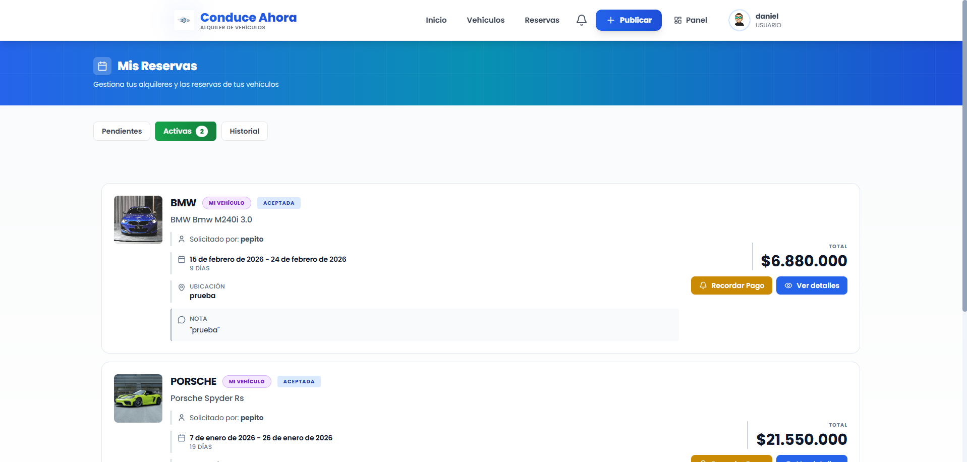The height and width of the screenshot is (462, 967).
Task: Click the bell icon in BMW's Recordar Pago
Action: pyautogui.click(x=703, y=285)
